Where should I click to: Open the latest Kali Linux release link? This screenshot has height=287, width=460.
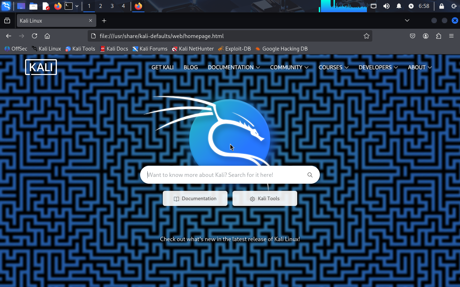230,239
